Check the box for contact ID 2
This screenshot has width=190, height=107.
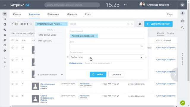pyautogui.click(x=12, y=96)
